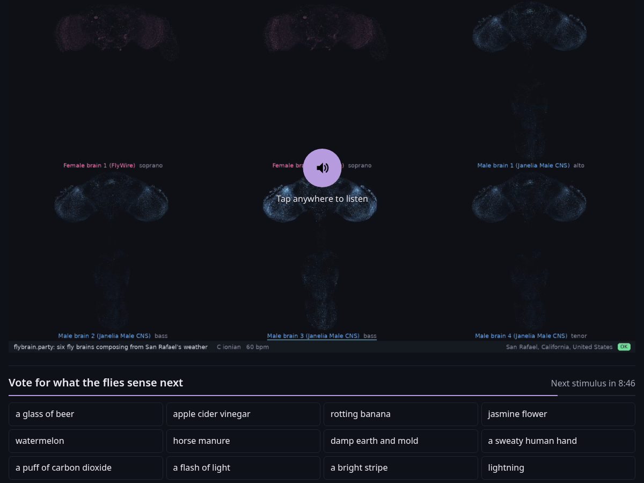The image size is (644, 483).
Task: Vote for damp earth and mold
Action: (400, 441)
